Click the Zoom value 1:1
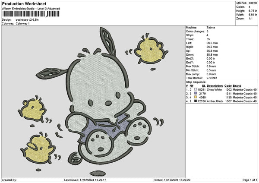Image resolution: width=259 pixels, height=183 pixels. [x=250, y=19]
